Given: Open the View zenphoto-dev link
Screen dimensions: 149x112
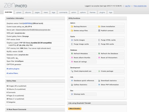Looking at the screenshot, I should (140, 6).
